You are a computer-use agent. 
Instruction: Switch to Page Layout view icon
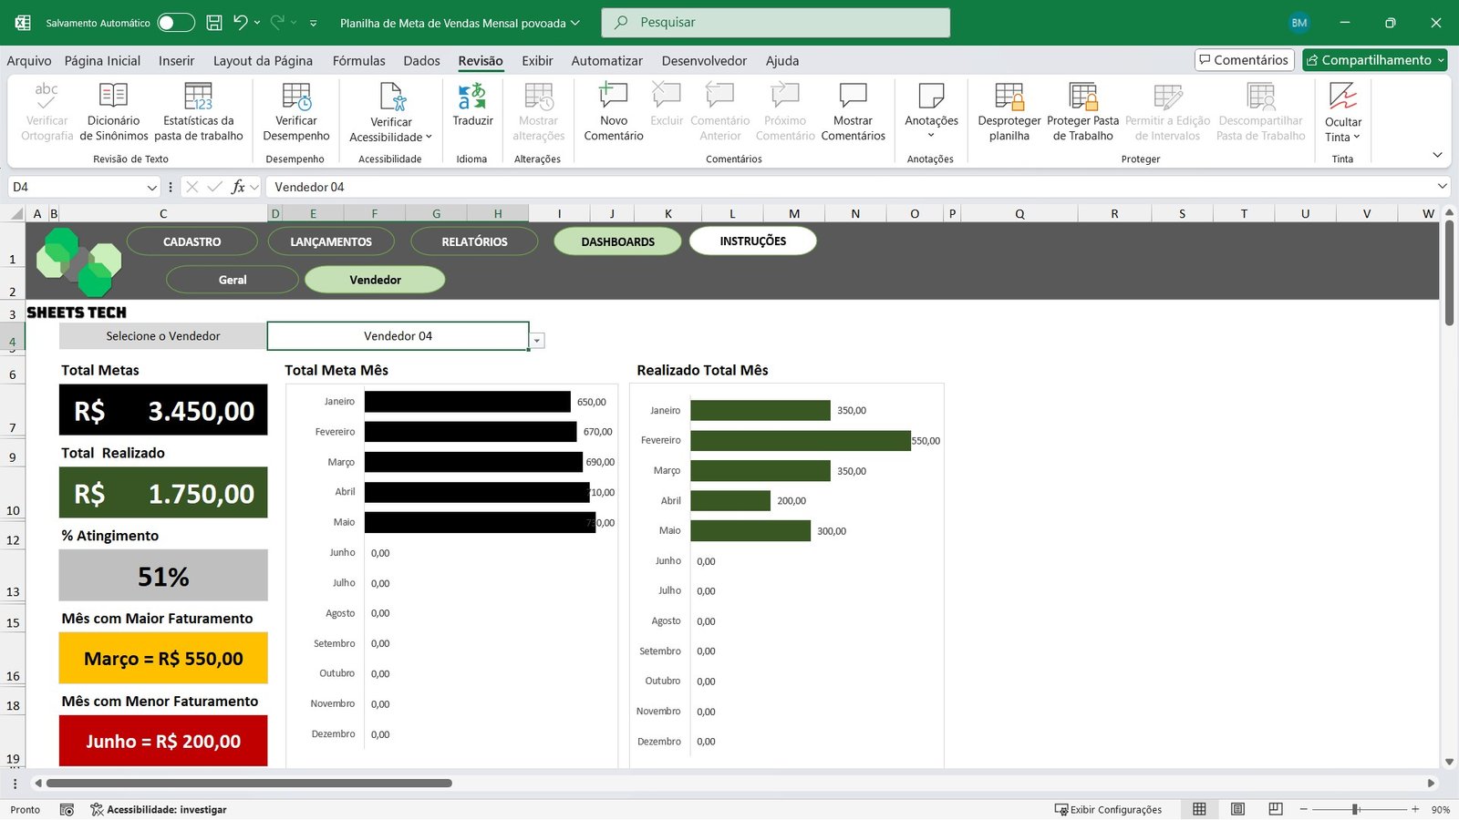(1237, 809)
